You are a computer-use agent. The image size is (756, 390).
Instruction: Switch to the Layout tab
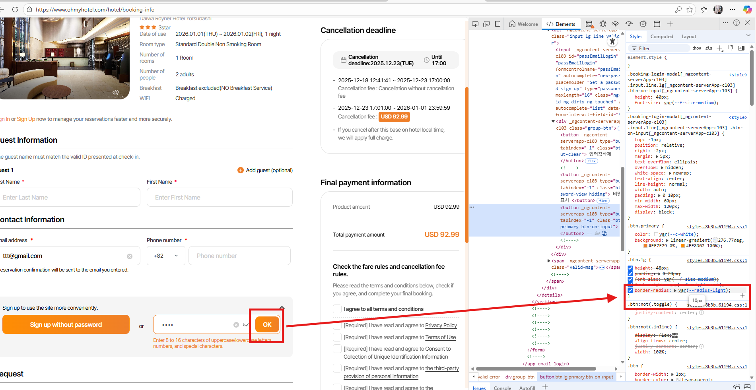688,37
